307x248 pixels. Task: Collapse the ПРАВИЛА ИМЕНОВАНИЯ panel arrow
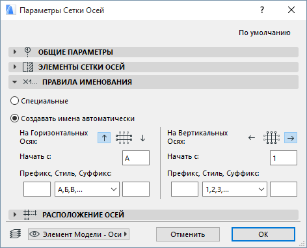click(x=14, y=82)
